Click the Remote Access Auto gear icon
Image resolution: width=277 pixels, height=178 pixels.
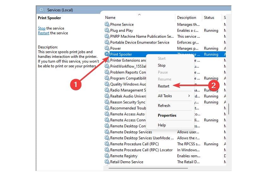click(x=107, y=114)
